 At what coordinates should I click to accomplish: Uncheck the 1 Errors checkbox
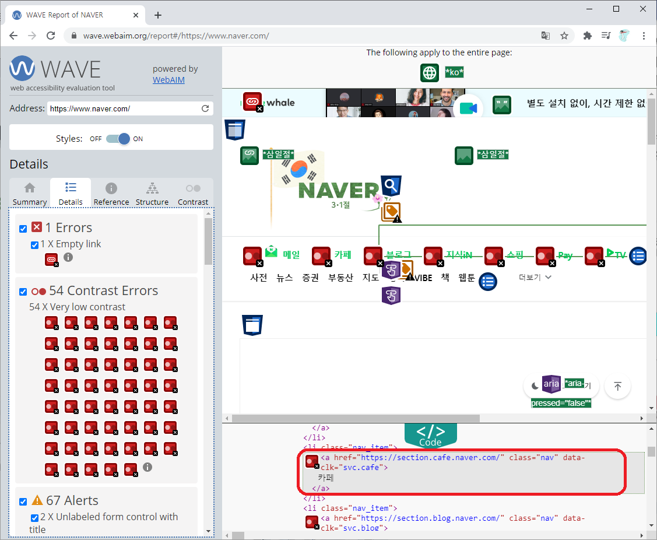23,229
